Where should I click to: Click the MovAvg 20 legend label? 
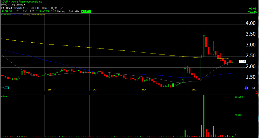(x=28, y=14)
